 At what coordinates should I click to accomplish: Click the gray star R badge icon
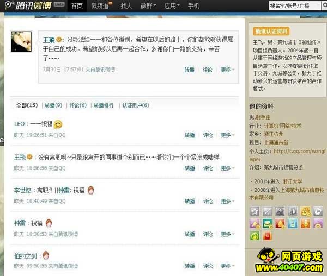(255, 211)
